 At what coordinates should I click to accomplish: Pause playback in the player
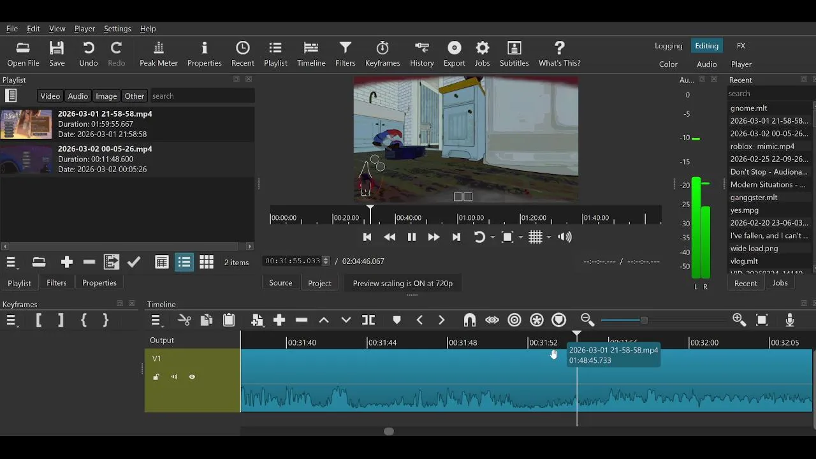pyautogui.click(x=412, y=237)
